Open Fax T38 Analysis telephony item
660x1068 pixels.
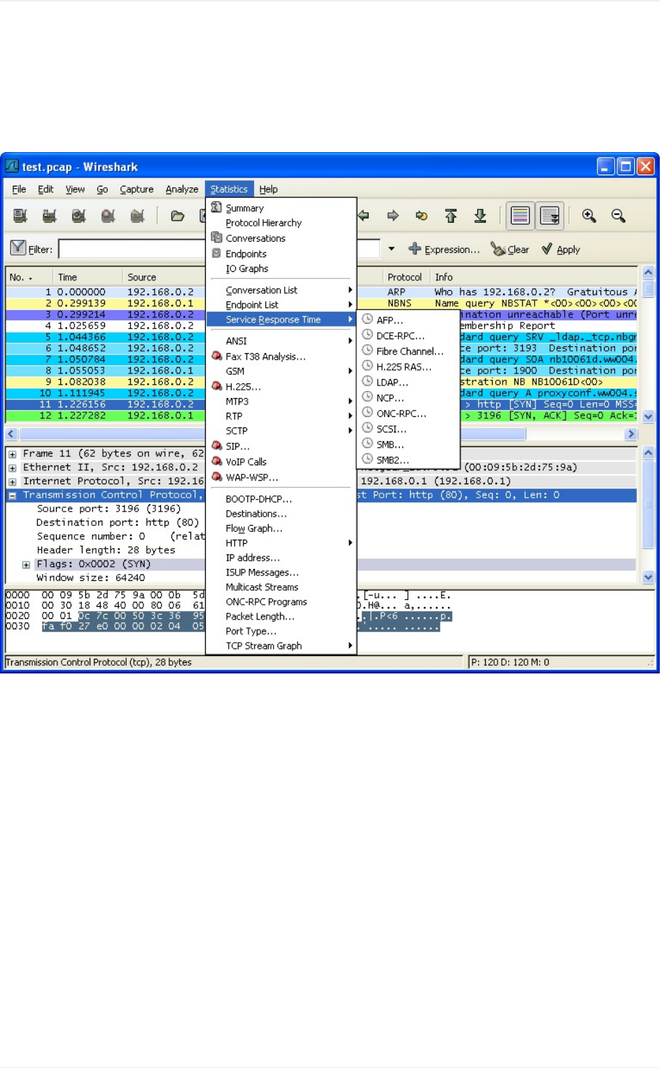click(x=281, y=357)
